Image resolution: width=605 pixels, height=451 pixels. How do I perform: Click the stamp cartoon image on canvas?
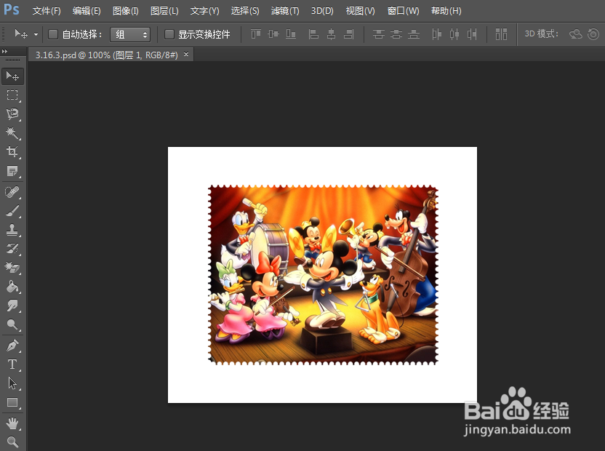324,275
